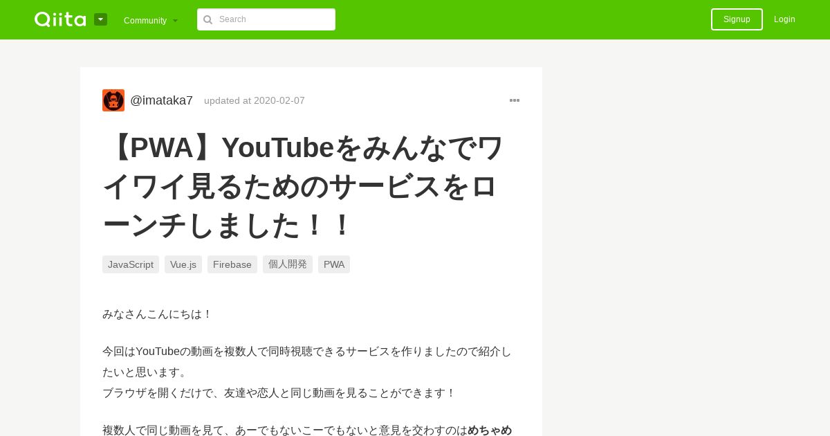Click the Qiita logo

60,19
